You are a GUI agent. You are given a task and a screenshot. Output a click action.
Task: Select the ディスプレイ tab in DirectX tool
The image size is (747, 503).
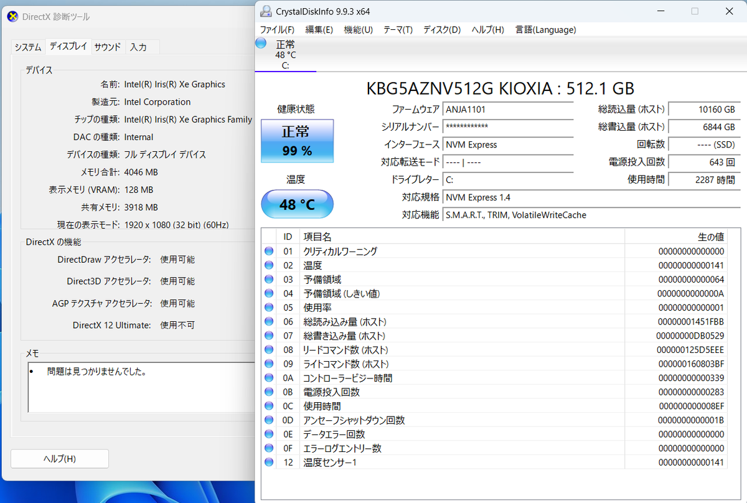[x=68, y=47]
